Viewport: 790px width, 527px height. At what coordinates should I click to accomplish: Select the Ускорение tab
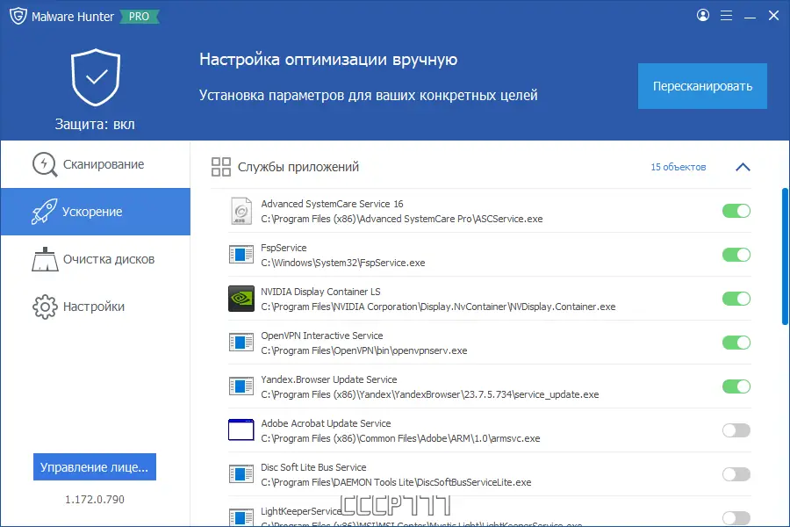[x=95, y=212]
